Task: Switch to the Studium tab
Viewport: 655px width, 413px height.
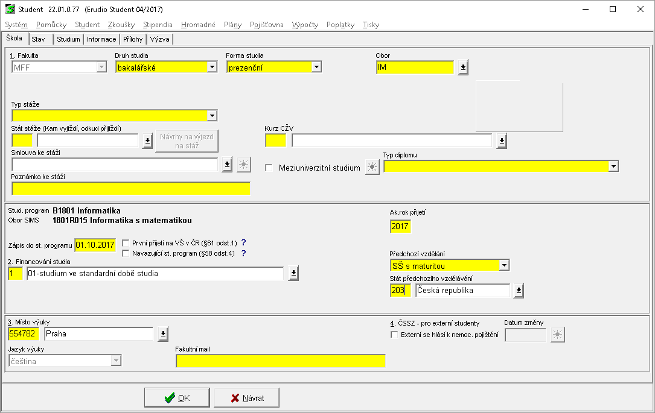Action: tap(68, 39)
